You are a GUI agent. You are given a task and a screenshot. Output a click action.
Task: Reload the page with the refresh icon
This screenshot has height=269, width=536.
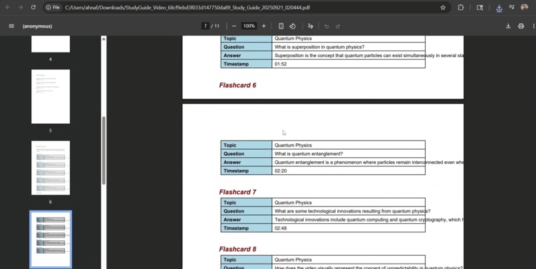tap(33, 7)
